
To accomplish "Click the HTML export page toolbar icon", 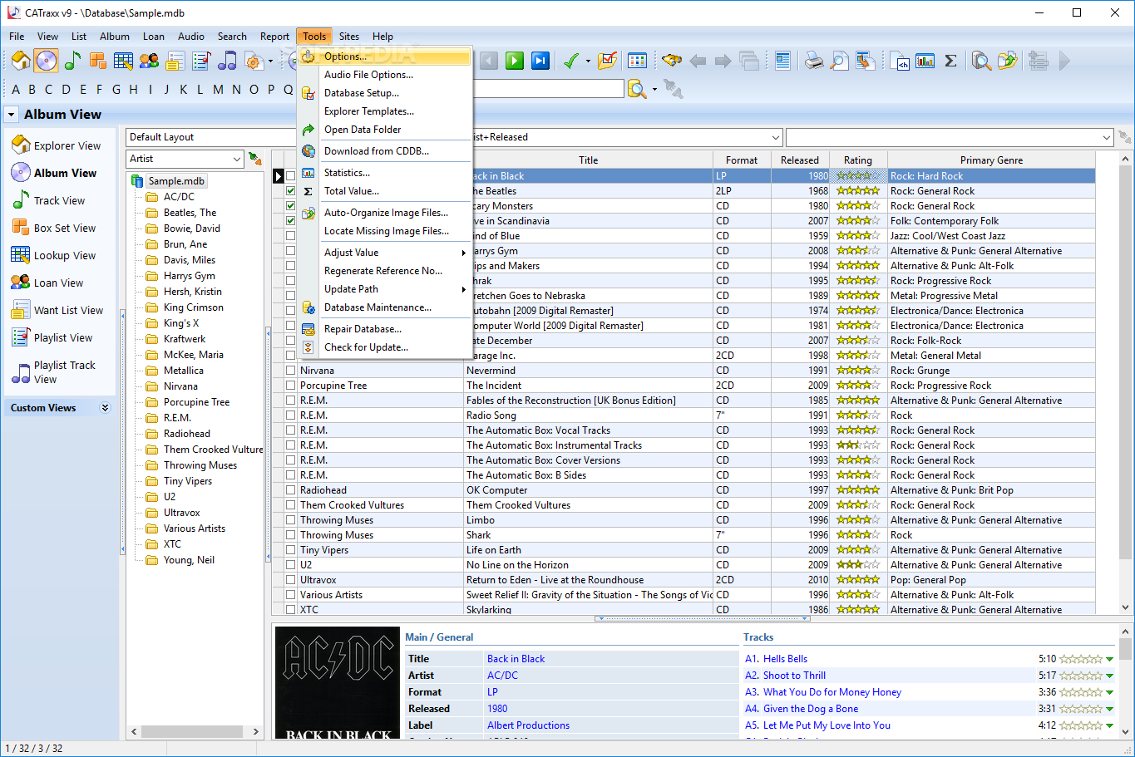I will 899,61.
